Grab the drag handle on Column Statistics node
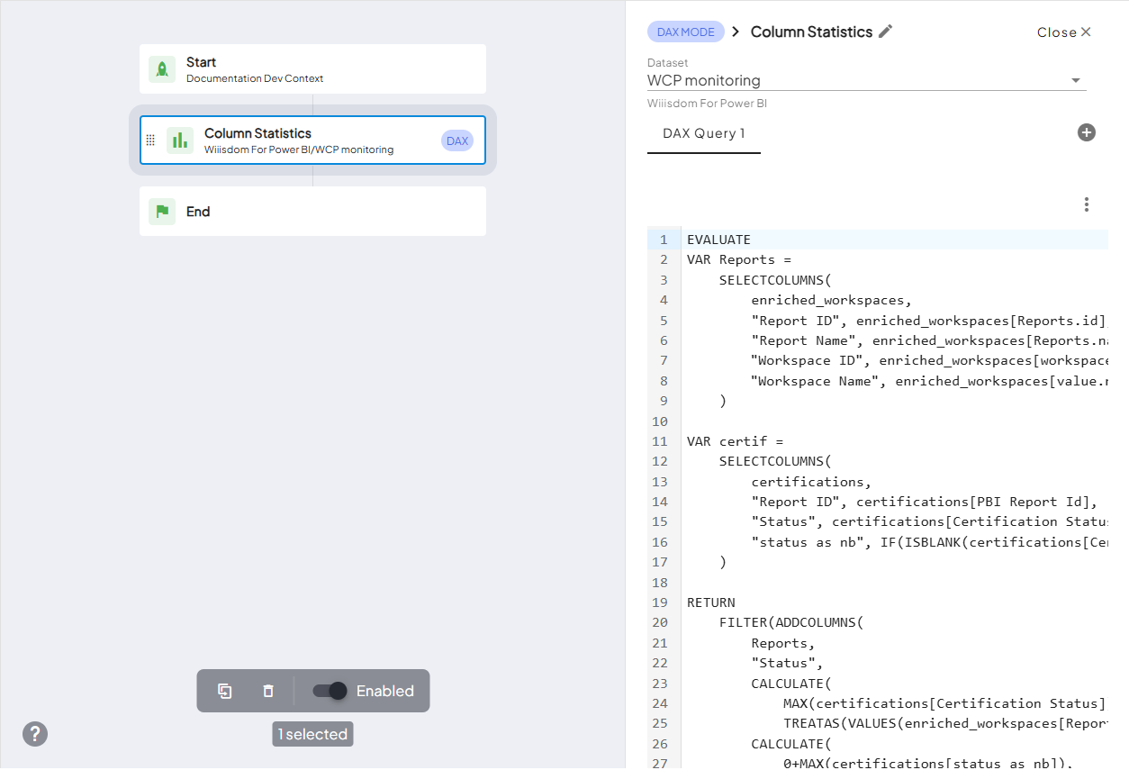 pyautogui.click(x=150, y=140)
